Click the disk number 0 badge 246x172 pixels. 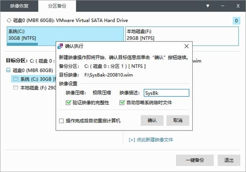pyautogui.click(x=236, y=21)
